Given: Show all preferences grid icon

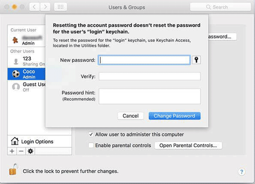Looking at the screenshot, I should tap(60, 7).
